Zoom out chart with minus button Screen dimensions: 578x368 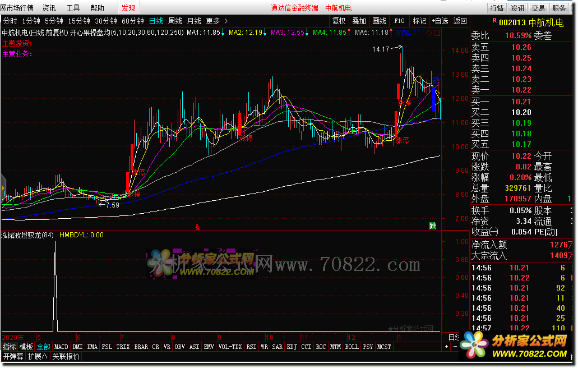[455, 347]
